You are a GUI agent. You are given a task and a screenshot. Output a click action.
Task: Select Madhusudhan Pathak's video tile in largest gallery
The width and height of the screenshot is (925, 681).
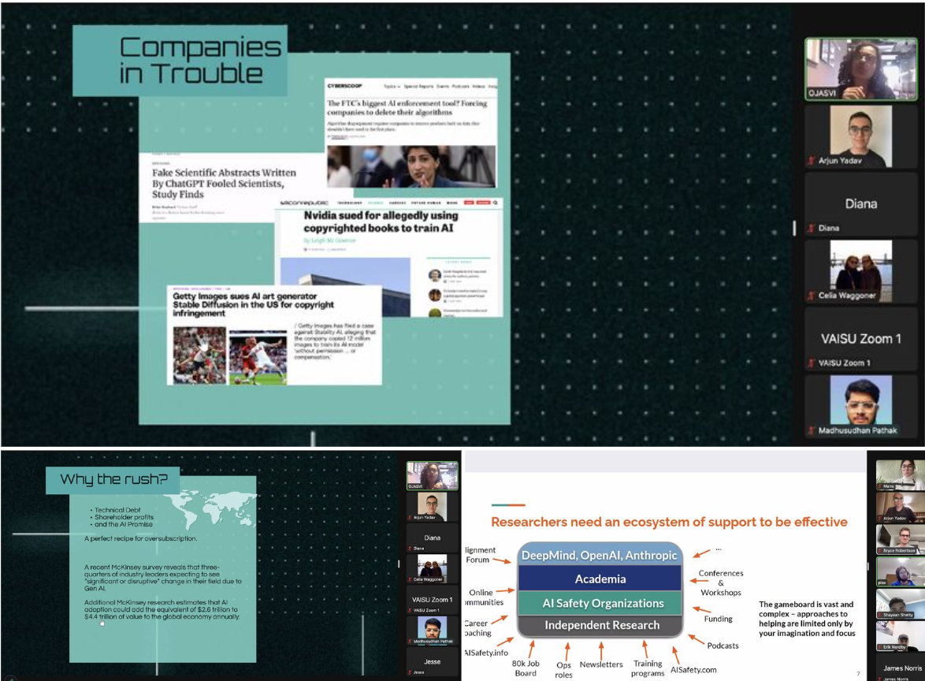[x=860, y=404]
